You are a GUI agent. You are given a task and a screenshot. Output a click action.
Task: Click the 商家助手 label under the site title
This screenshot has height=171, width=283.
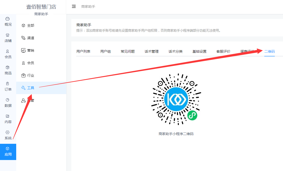click(41, 14)
